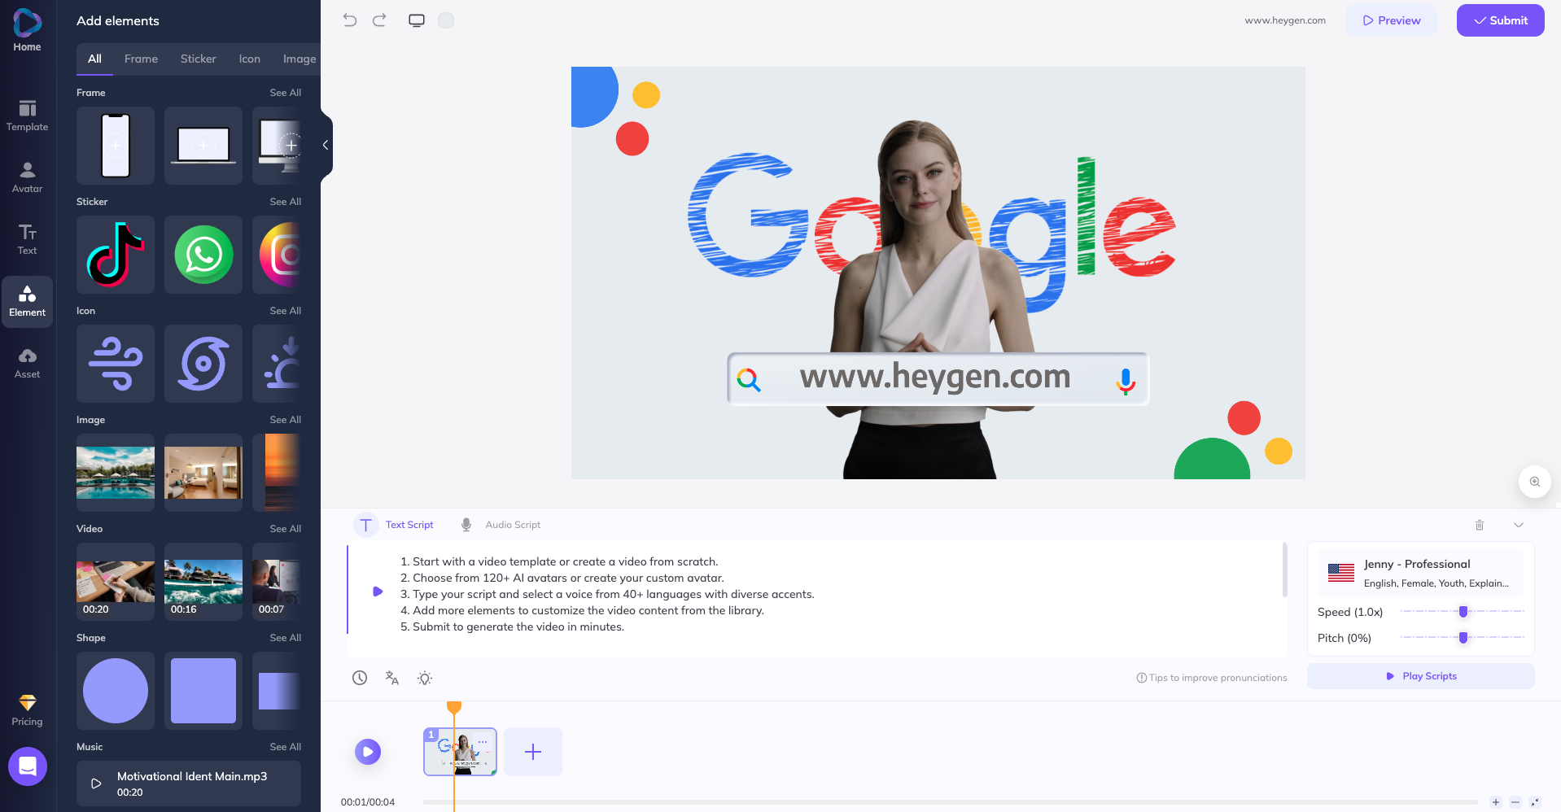The height and width of the screenshot is (812, 1561).
Task: Go to Home via HeyGen logo
Action: click(27, 30)
